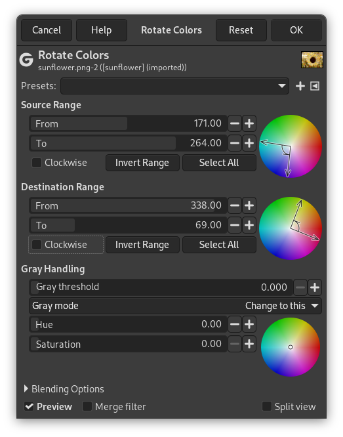Screen dimensions: 343x437
Task: Open Help for Rotate Colors
Action: pos(102,30)
